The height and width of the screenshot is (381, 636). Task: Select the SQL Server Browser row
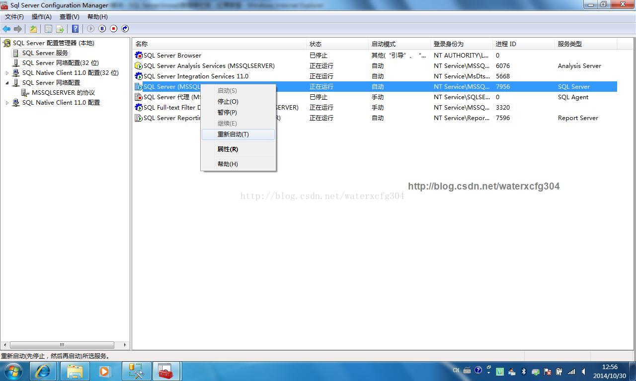tap(375, 56)
